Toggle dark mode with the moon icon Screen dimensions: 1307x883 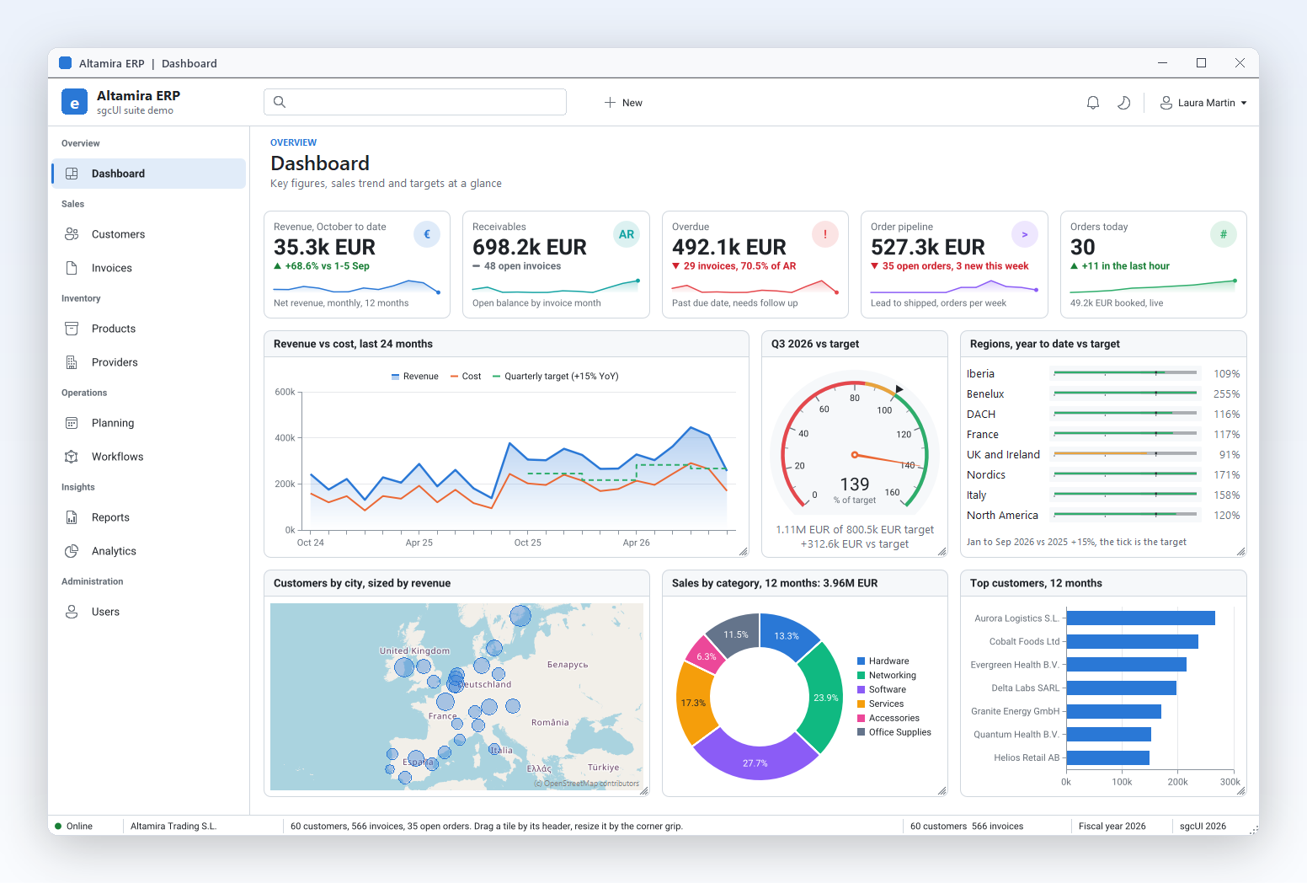click(1123, 103)
